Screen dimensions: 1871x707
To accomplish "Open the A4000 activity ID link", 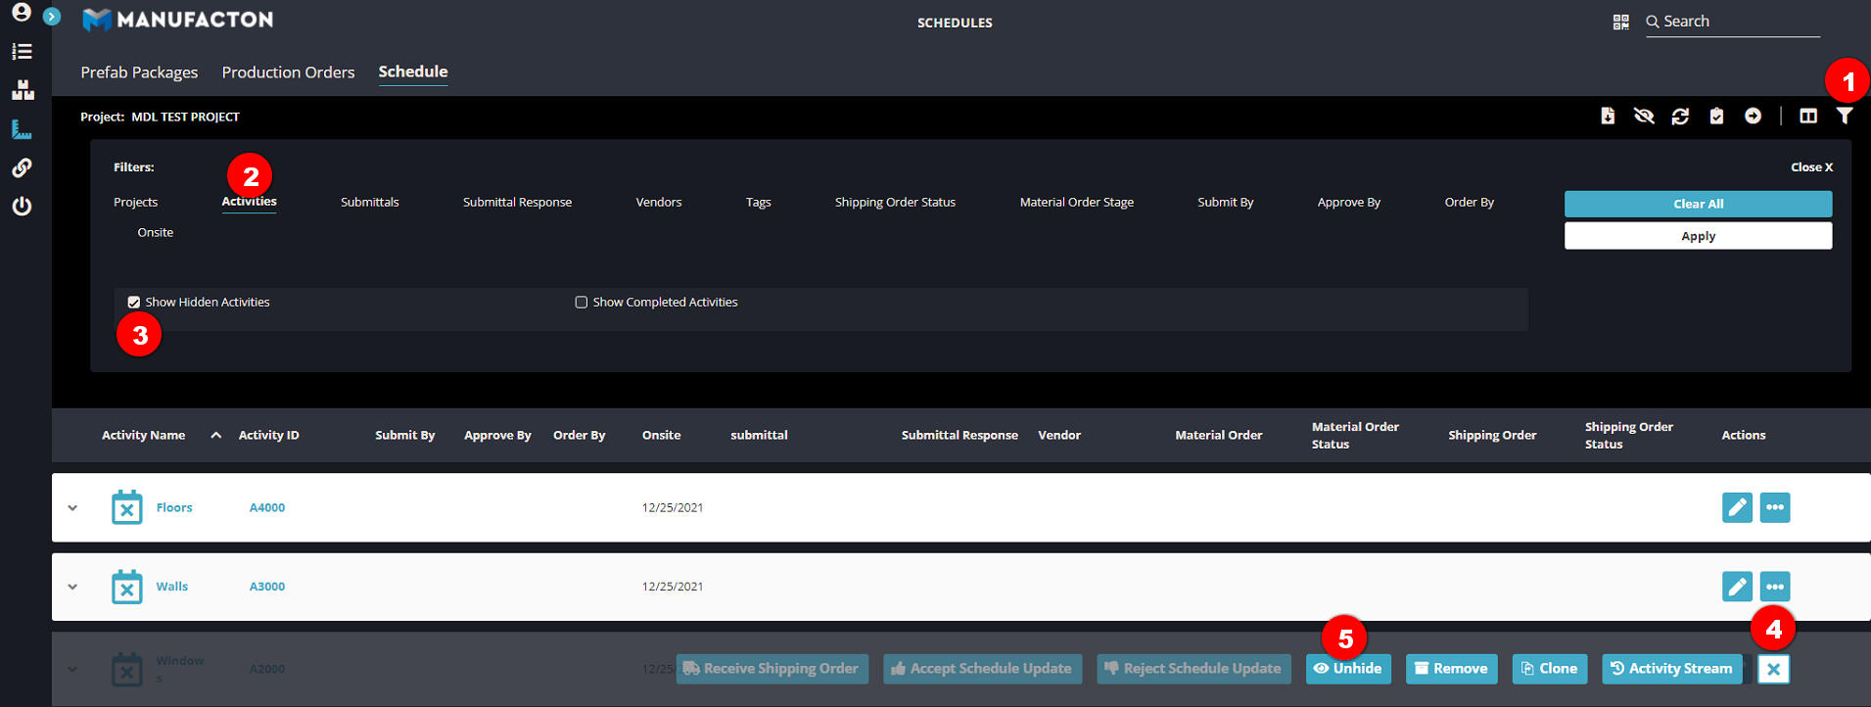I will [266, 507].
